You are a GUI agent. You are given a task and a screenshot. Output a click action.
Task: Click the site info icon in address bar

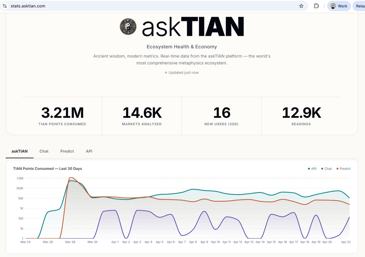[5, 6]
